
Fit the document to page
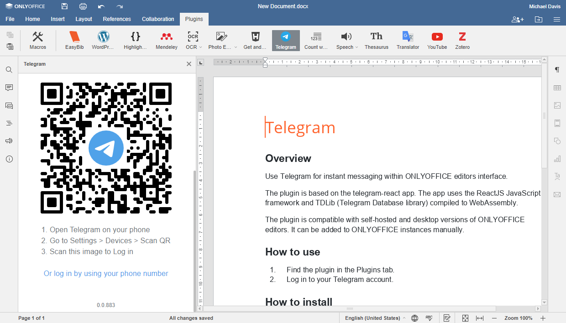465,318
